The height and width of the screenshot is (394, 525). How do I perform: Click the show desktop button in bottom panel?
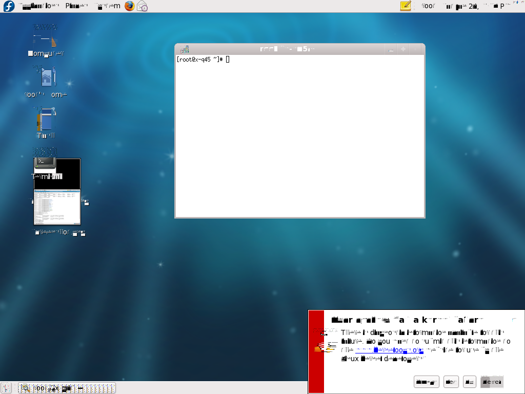click(7, 388)
